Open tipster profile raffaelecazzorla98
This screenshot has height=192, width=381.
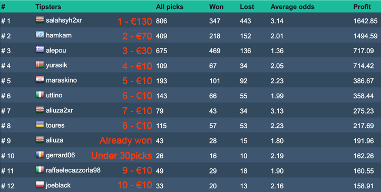coord(73,170)
